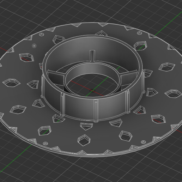Select the vertical rib inside the cylinder wall

point(92,56)
